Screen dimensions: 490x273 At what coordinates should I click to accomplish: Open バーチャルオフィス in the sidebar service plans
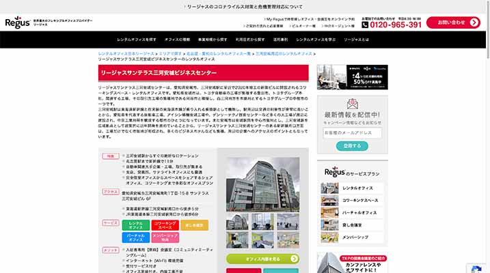point(352,213)
